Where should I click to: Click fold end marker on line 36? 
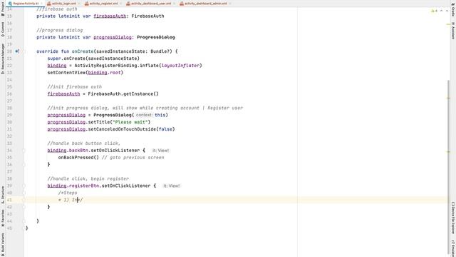[24, 164]
